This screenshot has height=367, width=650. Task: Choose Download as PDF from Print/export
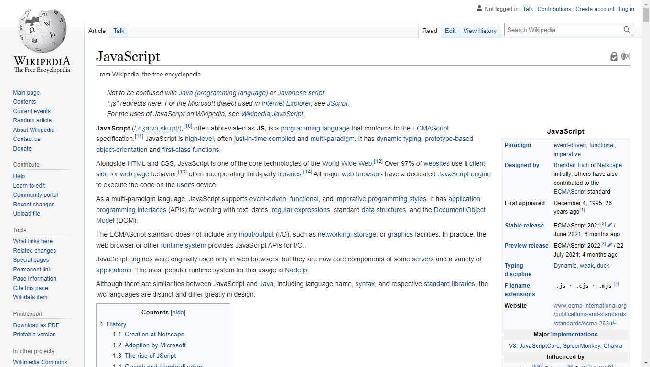click(x=36, y=325)
